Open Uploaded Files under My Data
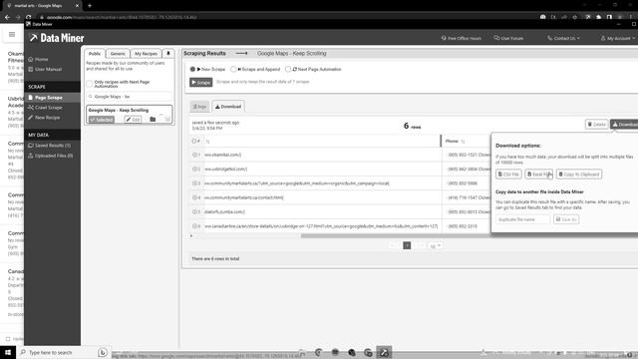Screen dimensions: 638x359 51,156
